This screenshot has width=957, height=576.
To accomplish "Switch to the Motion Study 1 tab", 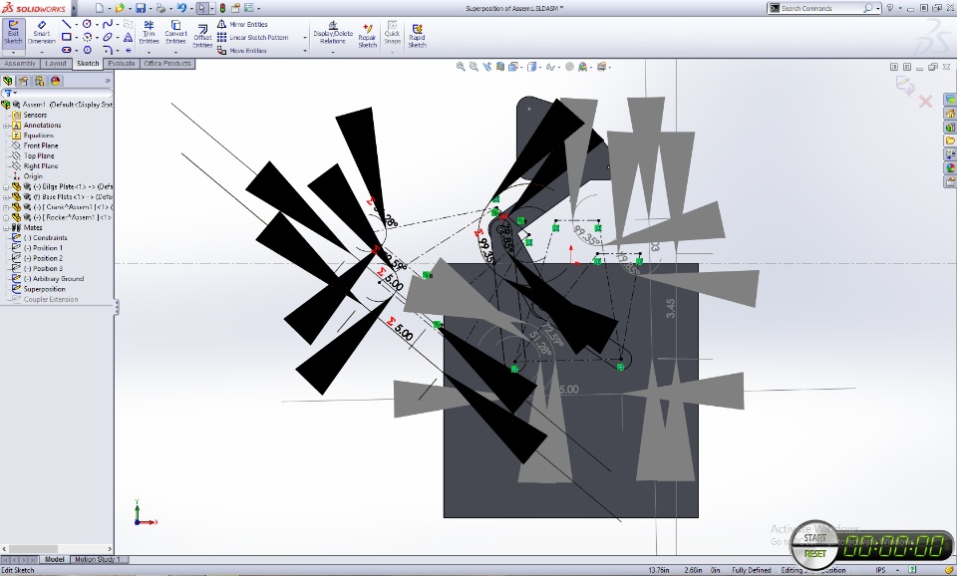I will tap(97, 559).
